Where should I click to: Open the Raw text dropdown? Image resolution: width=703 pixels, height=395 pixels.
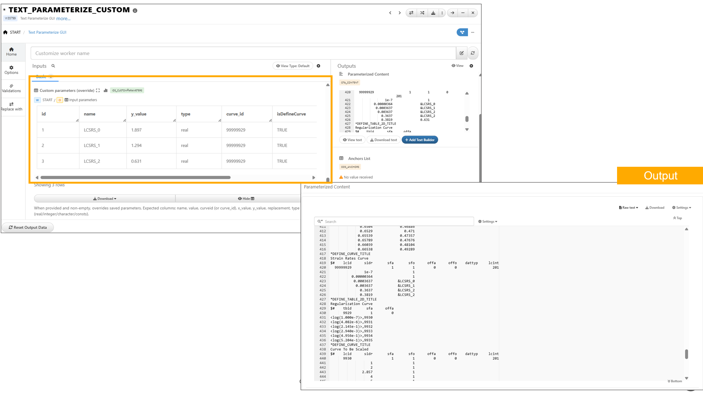pos(628,208)
